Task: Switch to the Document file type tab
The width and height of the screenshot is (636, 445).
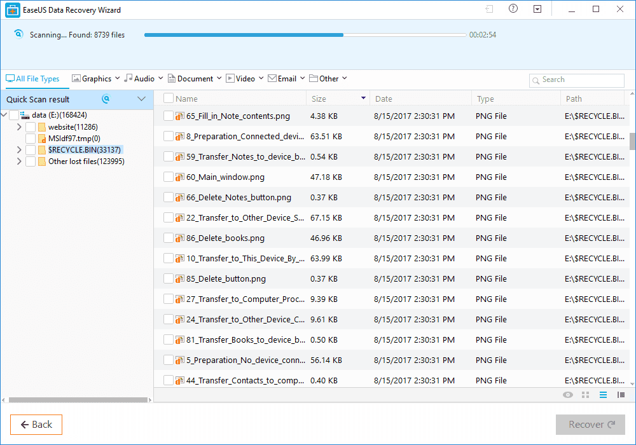Action: (x=194, y=78)
